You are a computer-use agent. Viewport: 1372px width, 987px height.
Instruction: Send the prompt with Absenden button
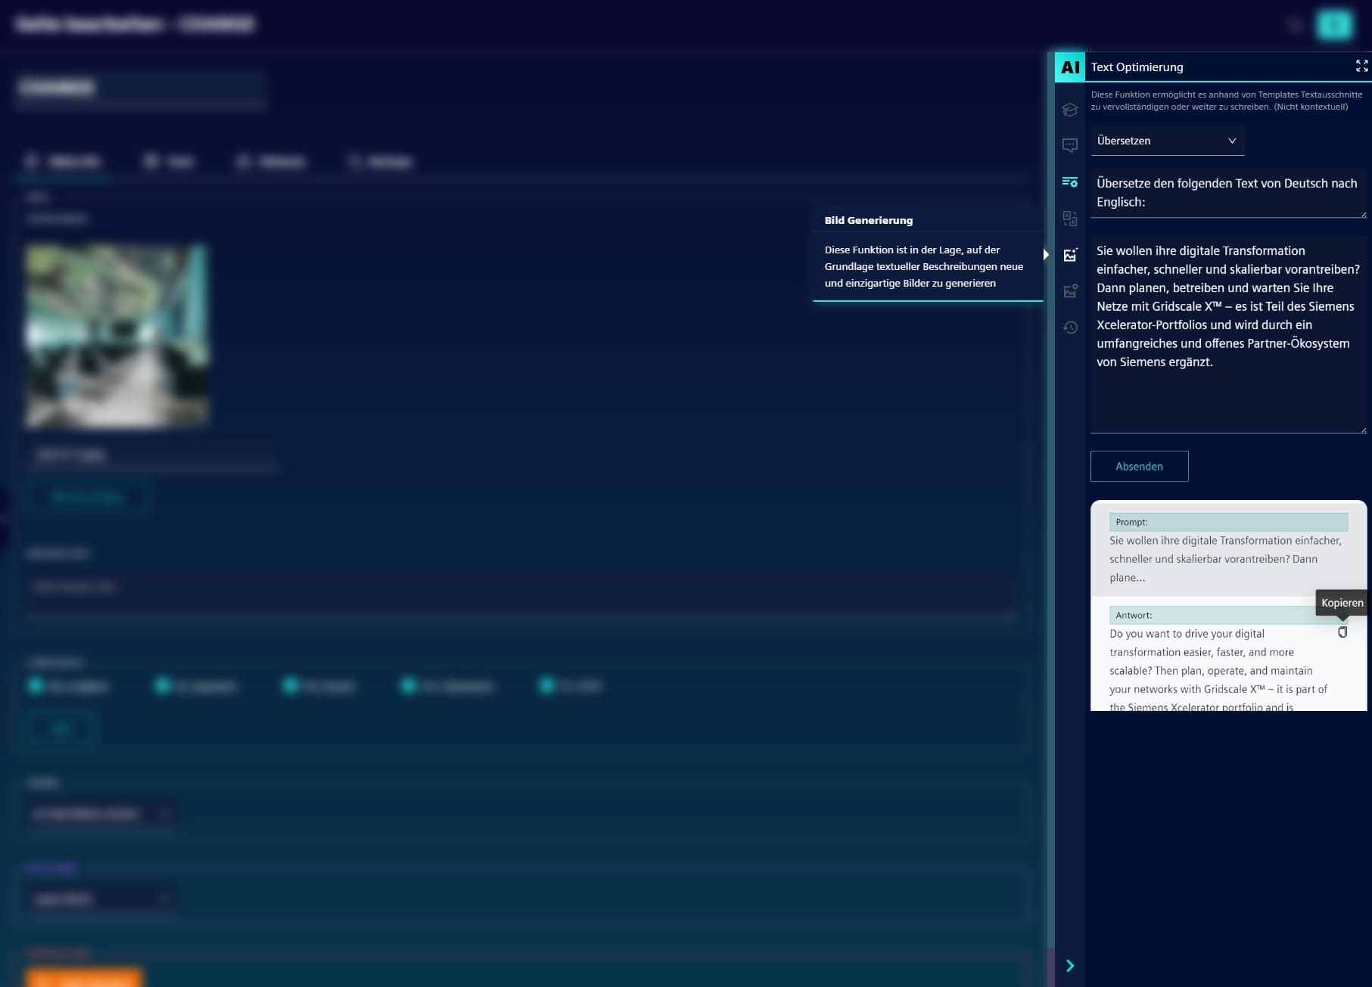[x=1139, y=467]
